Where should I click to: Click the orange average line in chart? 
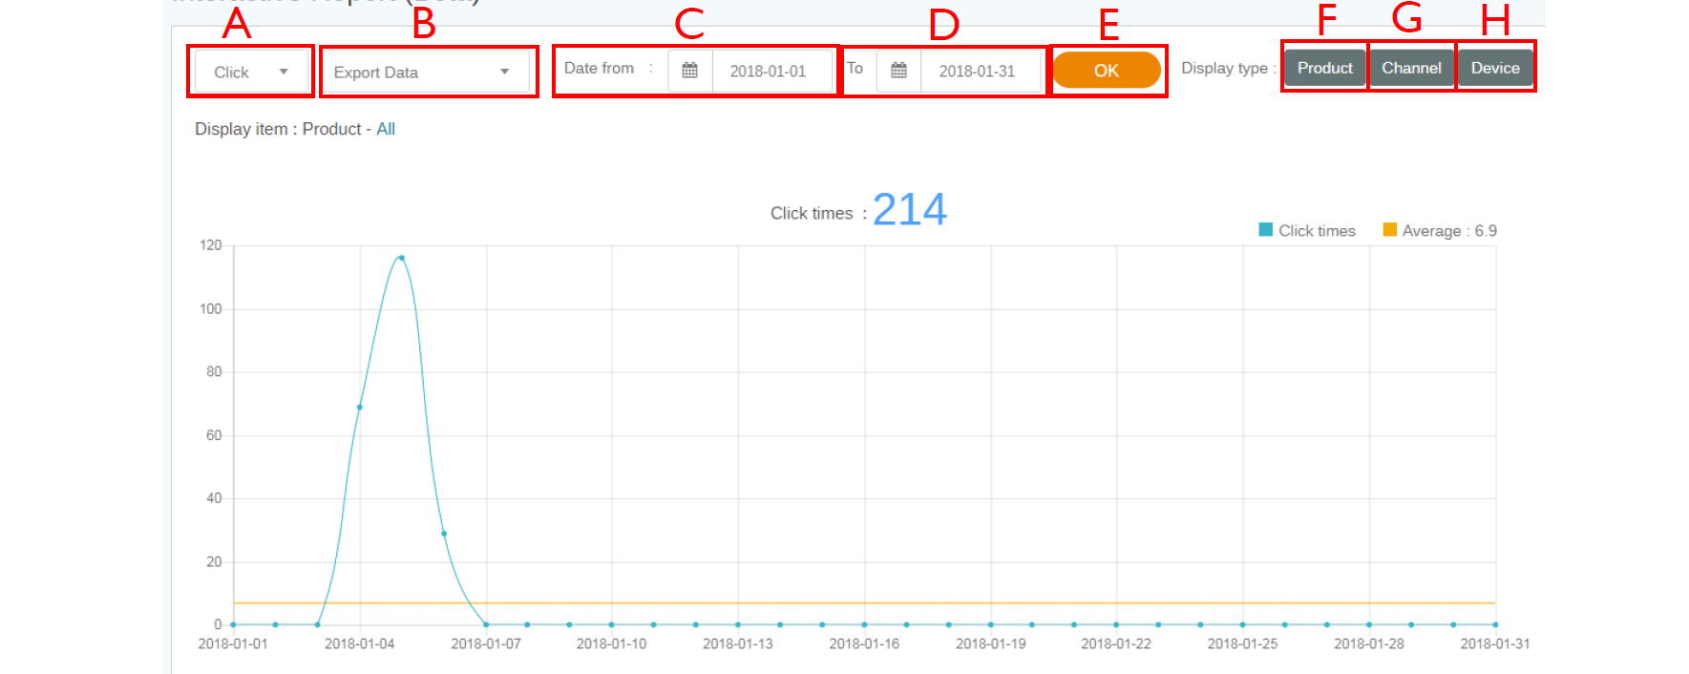(859, 603)
